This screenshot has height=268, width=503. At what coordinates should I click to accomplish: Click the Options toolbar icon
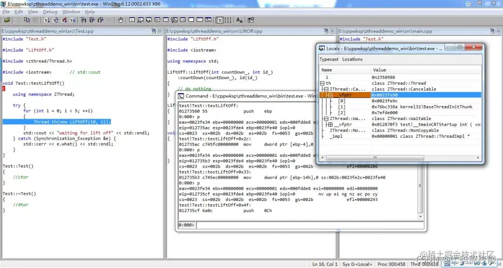click(x=251, y=20)
